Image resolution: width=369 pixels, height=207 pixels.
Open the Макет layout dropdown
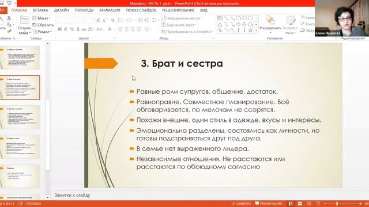tap(42, 18)
